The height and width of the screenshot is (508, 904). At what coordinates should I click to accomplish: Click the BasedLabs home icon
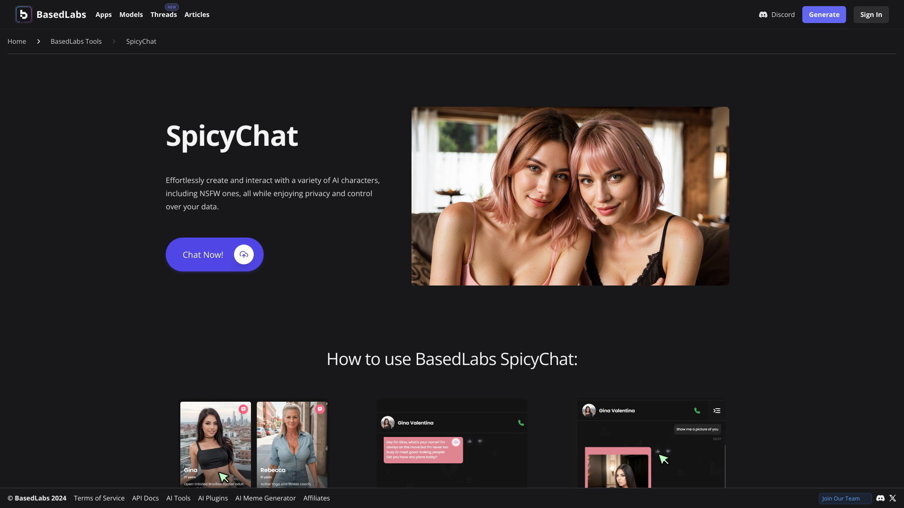click(23, 14)
